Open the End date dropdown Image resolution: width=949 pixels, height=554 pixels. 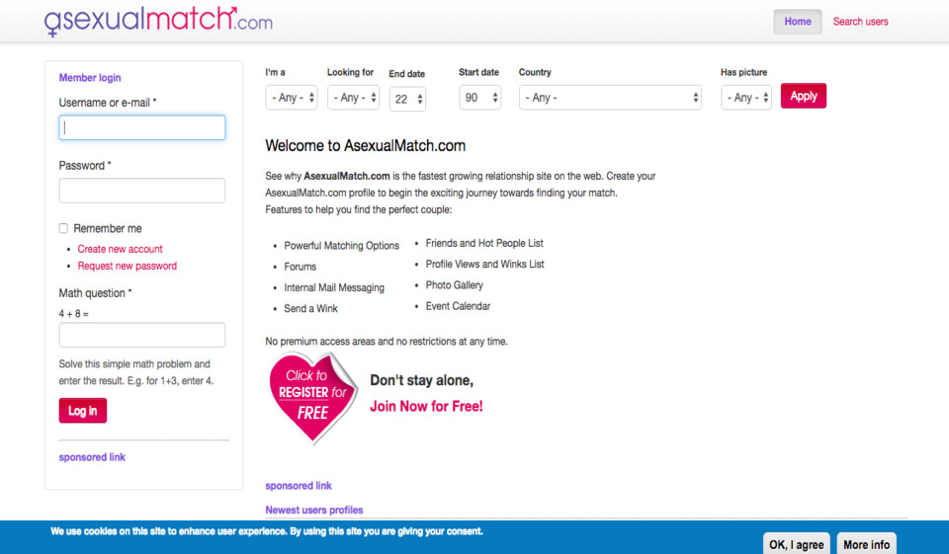coord(407,98)
